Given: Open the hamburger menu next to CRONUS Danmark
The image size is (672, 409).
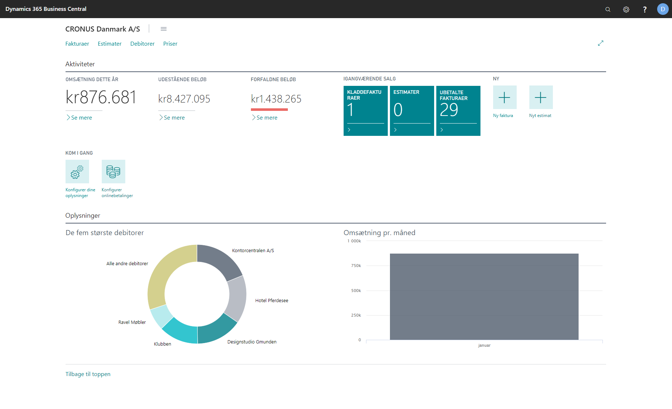Looking at the screenshot, I should tap(164, 29).
